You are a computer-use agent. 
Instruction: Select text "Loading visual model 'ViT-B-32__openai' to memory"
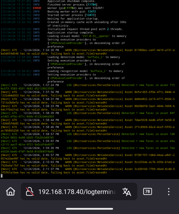point(87,36)
